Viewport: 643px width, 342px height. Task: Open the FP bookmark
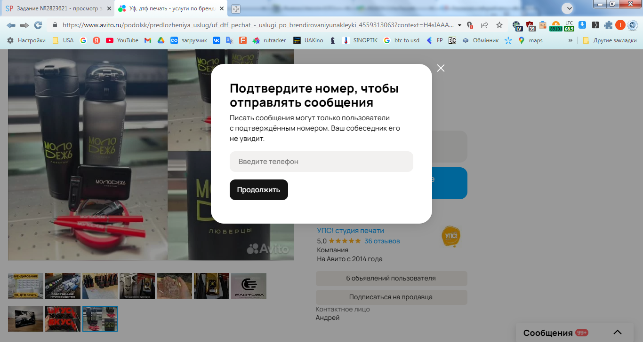[434, 40]
